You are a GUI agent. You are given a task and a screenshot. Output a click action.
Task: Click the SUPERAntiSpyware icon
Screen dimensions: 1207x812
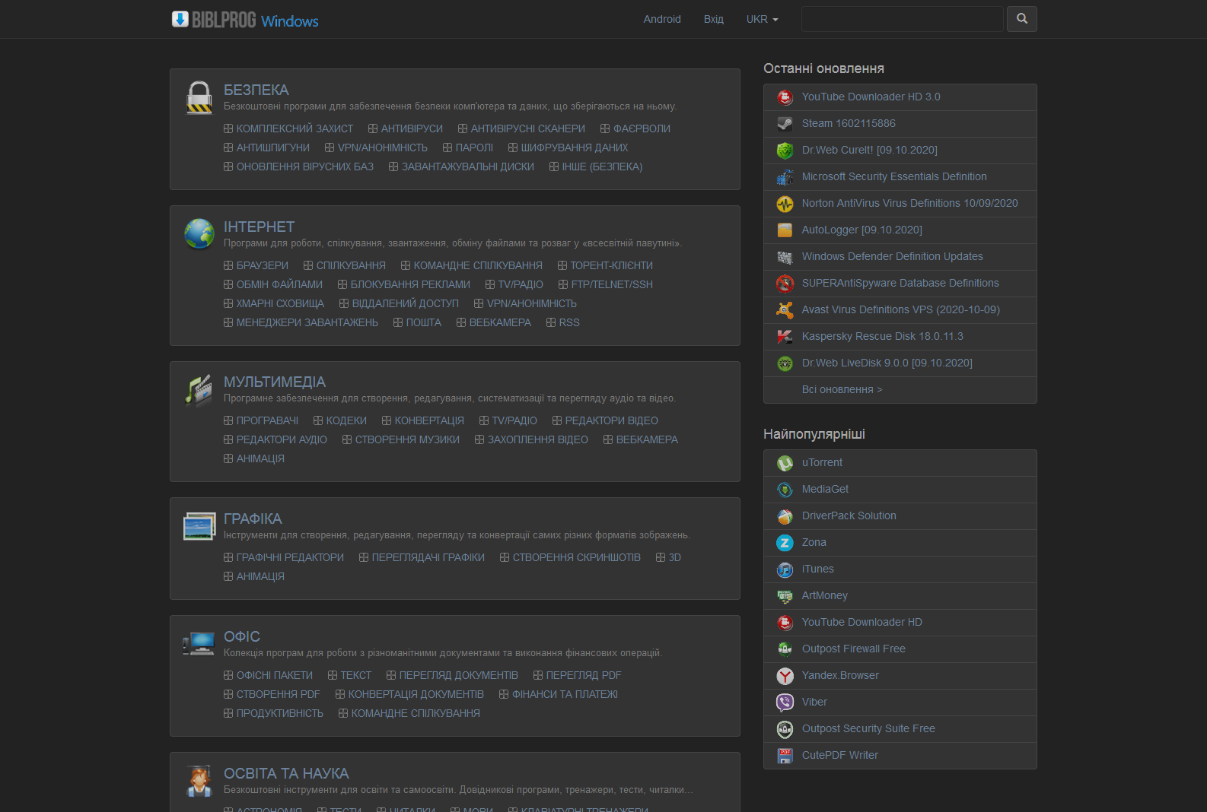[x=785, y=284]
